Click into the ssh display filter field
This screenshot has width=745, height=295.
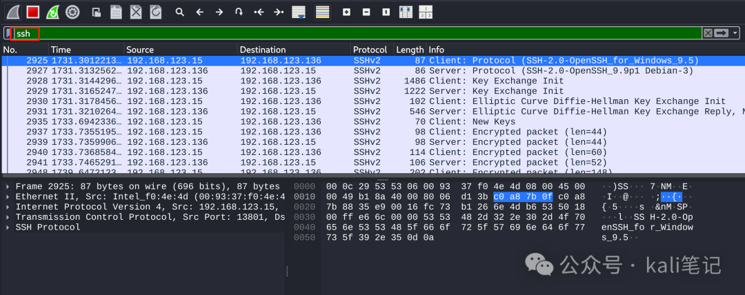point(357,33)
